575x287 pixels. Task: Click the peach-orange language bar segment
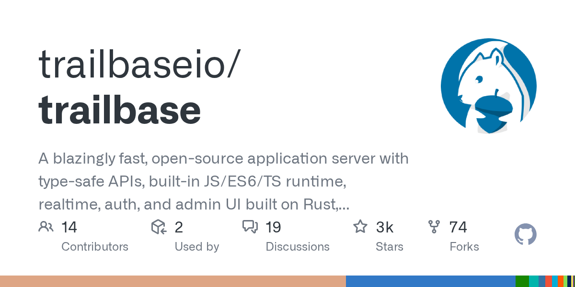click(173, 281)
